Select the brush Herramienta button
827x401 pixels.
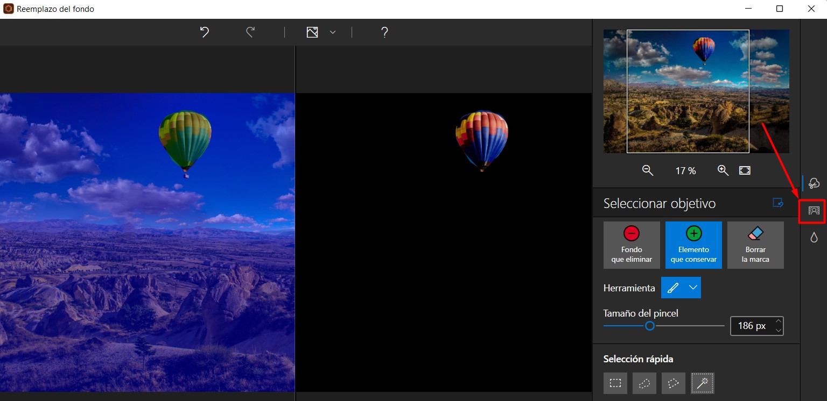click(x=672, y=288)
